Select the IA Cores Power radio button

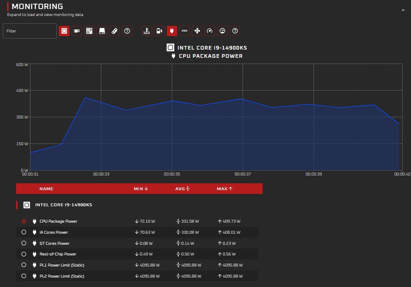(24, 232)
